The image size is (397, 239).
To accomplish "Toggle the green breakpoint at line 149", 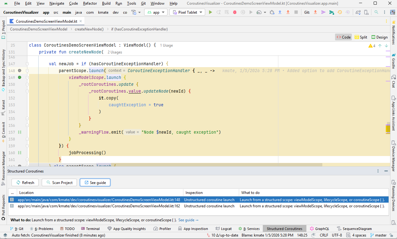I will click(20, 77).
